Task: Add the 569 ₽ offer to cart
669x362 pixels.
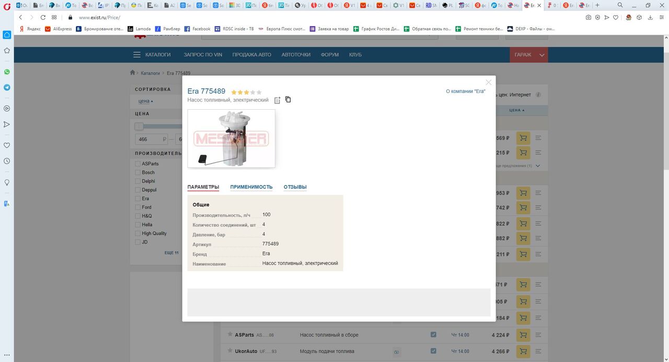Action: tap(523, 138)
